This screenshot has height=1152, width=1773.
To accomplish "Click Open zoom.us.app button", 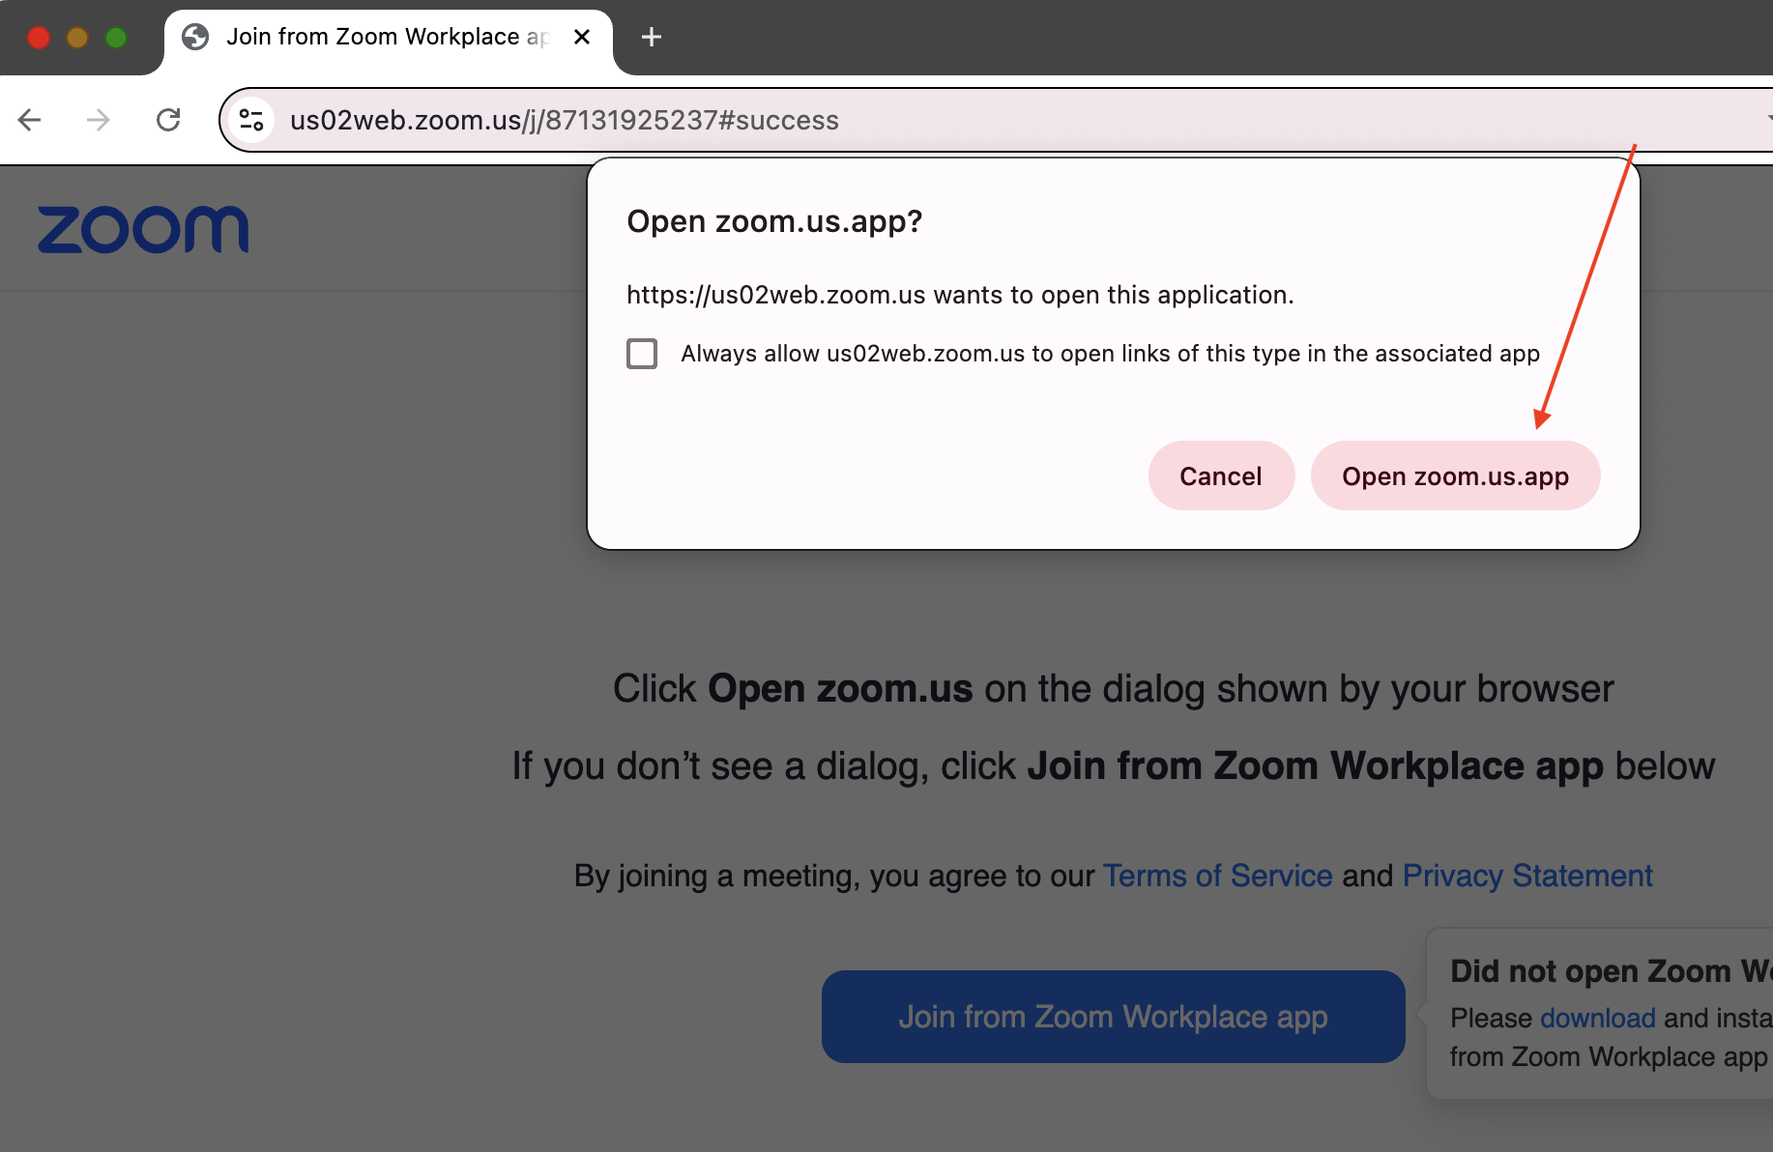I will [x=1455, y=475].
